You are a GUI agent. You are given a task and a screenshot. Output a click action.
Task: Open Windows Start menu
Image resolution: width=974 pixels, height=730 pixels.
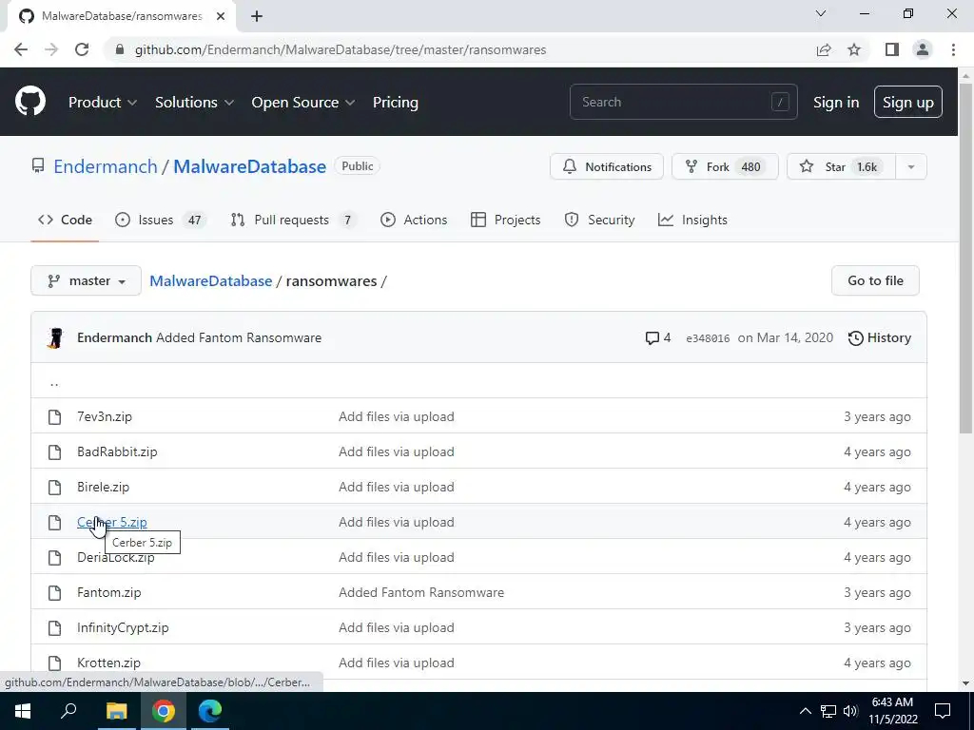click(x=23, y=711)
